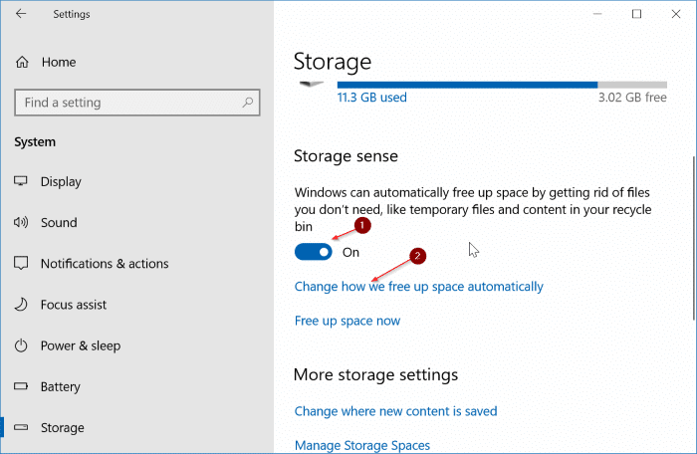Click the Focus assist moon icon

click(x=22, y=305)
